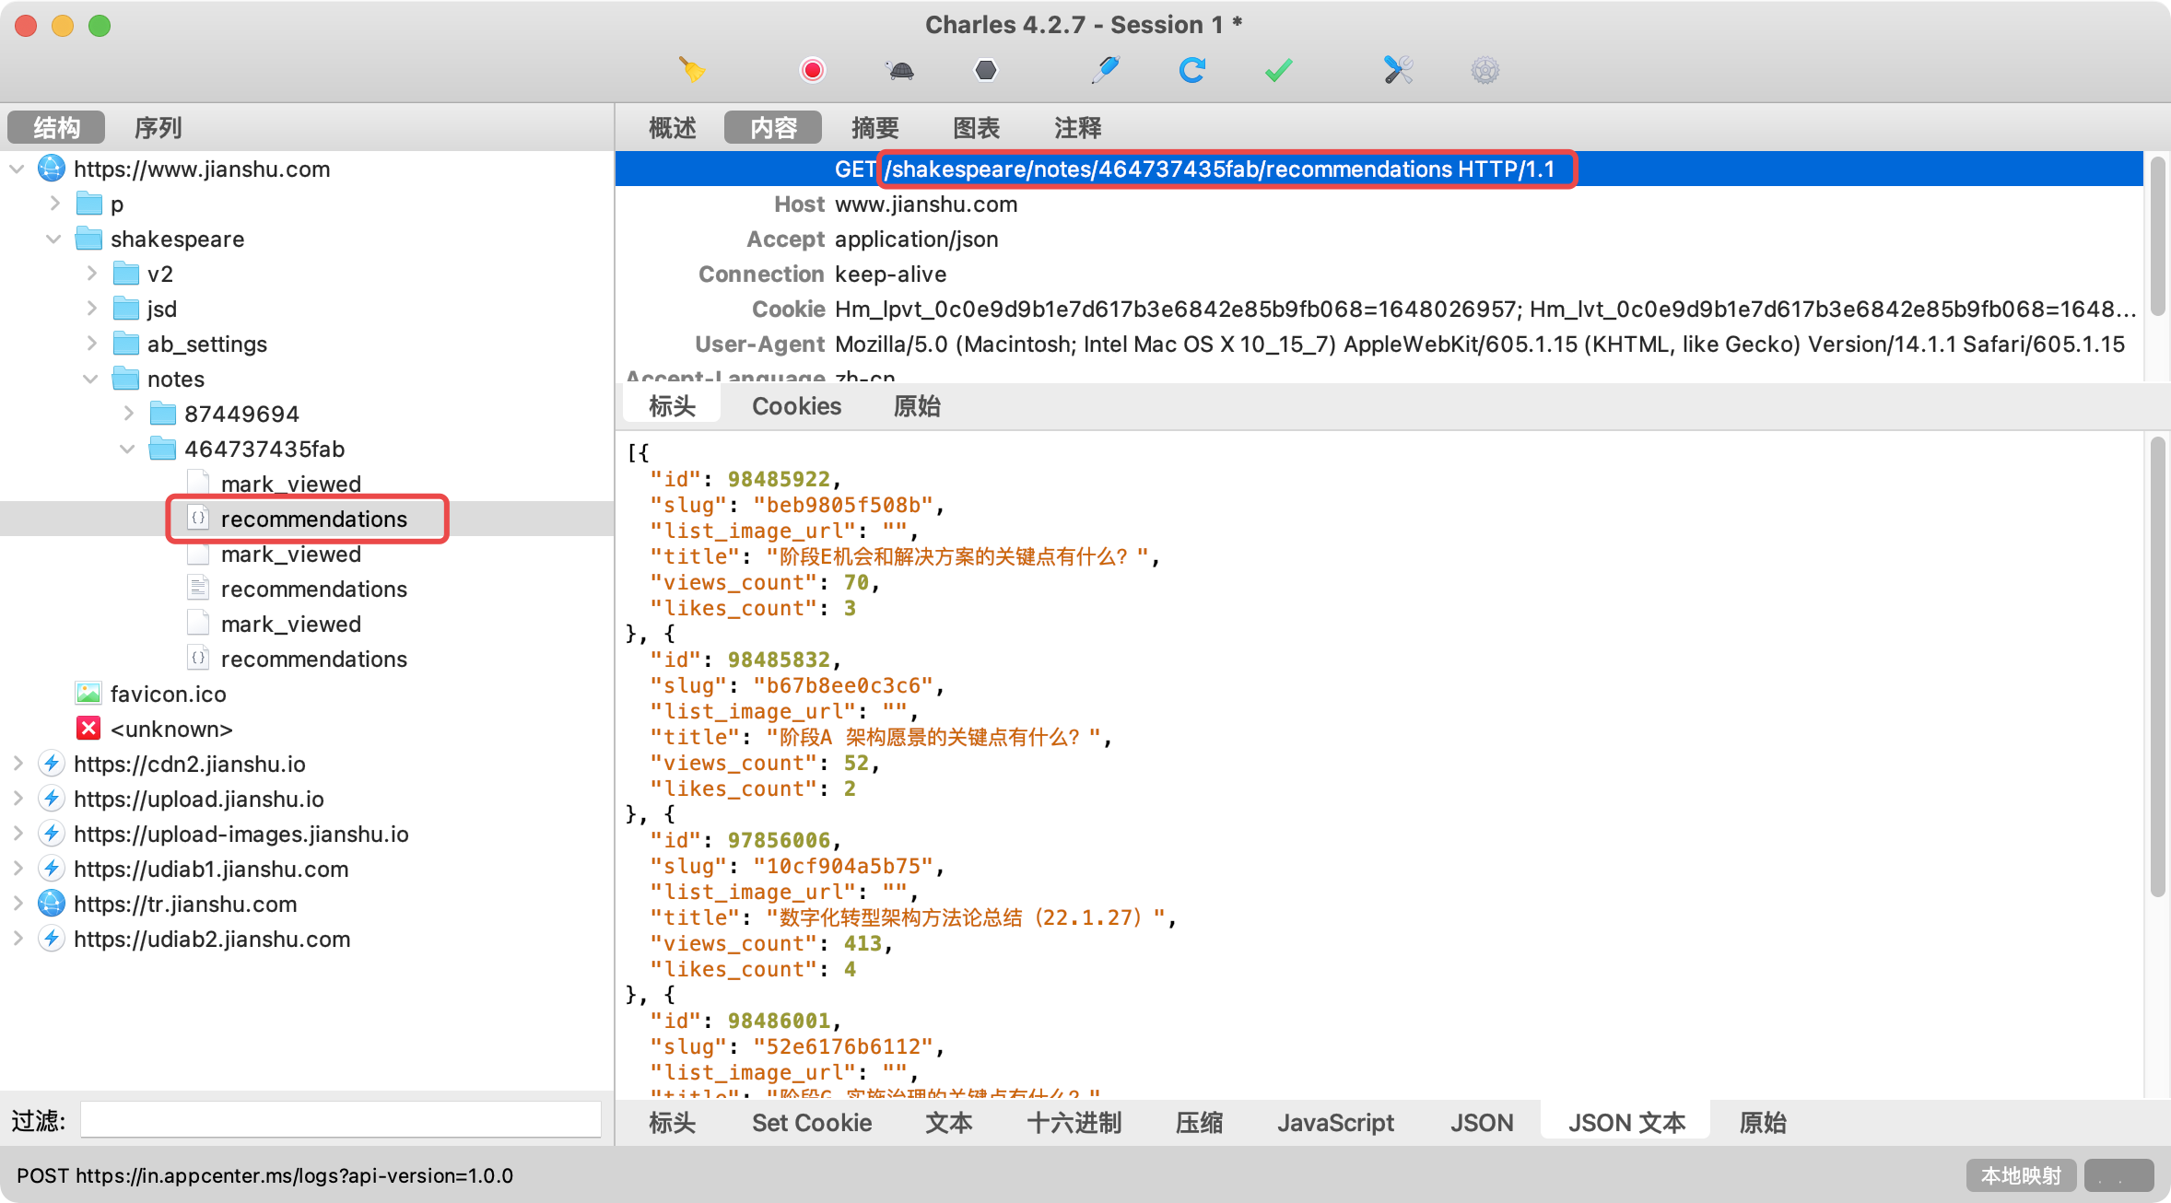Open the 图表 tab
2171x1203 pixels.
pos(976,127)
